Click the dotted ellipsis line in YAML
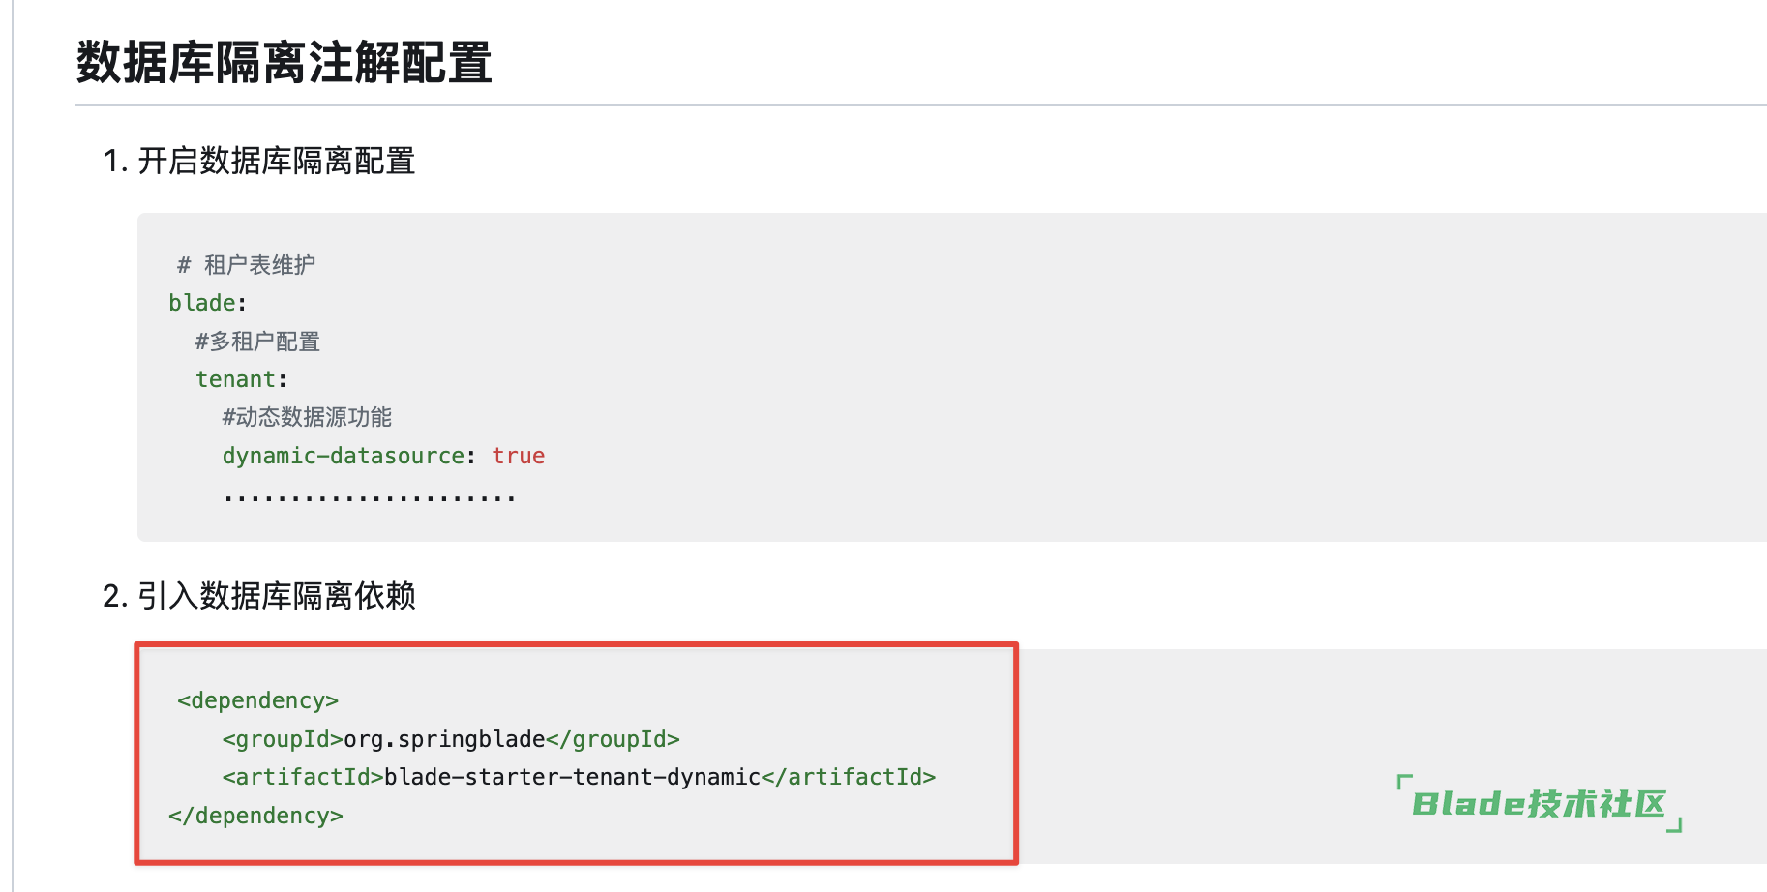This screenshot has height=892, width=1767. tap(369, 498)
